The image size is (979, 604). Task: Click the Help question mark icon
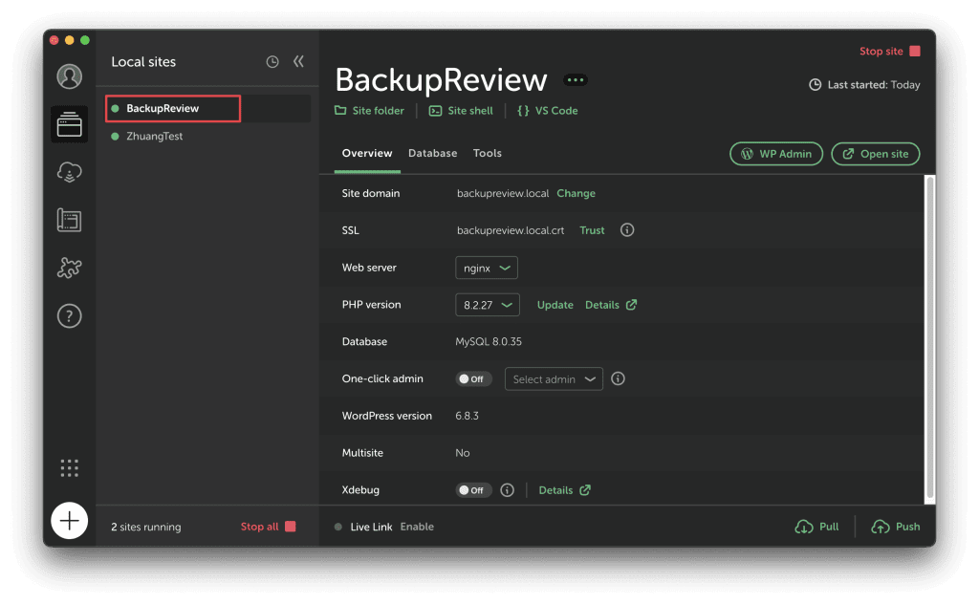coord(69,317)
